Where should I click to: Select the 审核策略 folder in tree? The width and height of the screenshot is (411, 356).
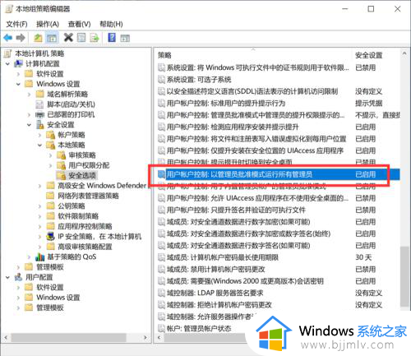82,155
